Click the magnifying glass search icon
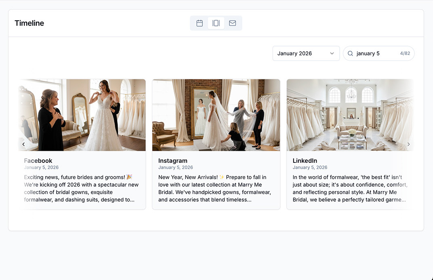This screenshot has width=433, height=280. pos(350,53)
